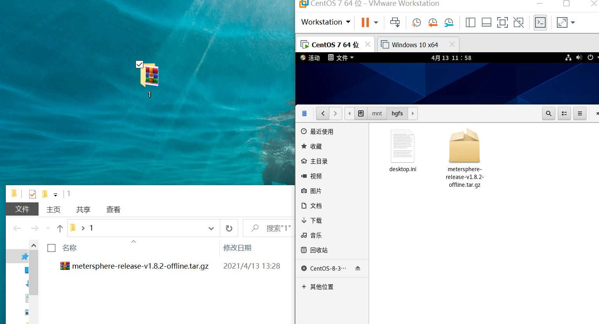Pause the virtual machine
Viewport: 599px width, 324px height.
coord(365,22)
